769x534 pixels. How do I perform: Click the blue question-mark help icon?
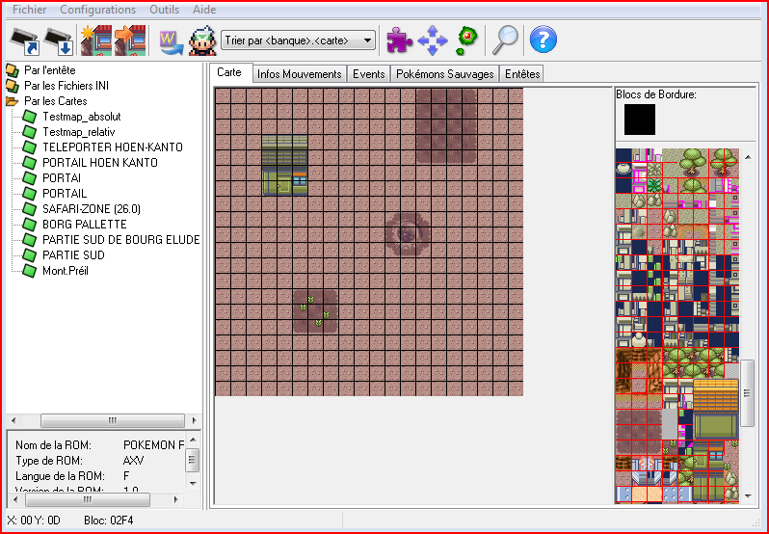[544, 40]
